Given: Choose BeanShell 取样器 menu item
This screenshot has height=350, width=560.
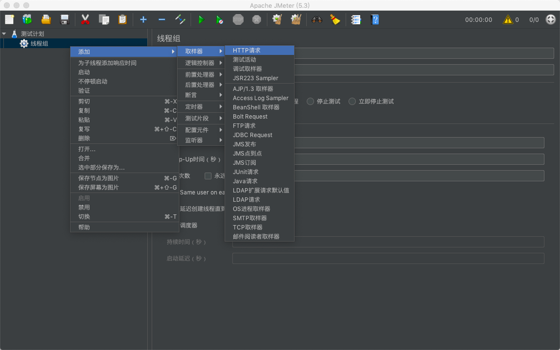Looking at the screenshot, I should coord(260,107).
